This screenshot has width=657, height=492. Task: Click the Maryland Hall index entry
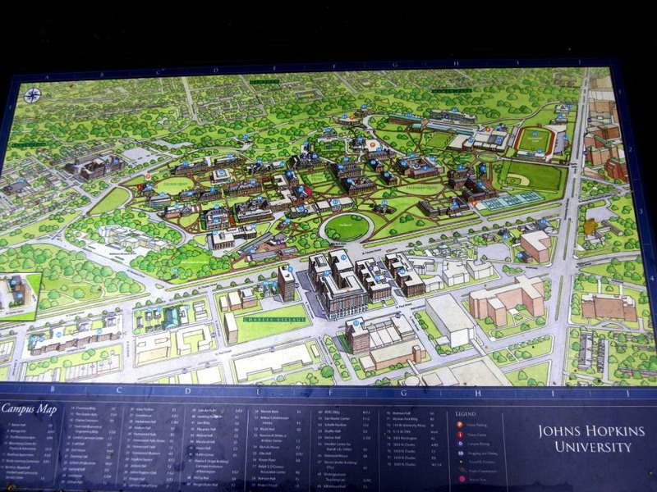click(204, 441)
